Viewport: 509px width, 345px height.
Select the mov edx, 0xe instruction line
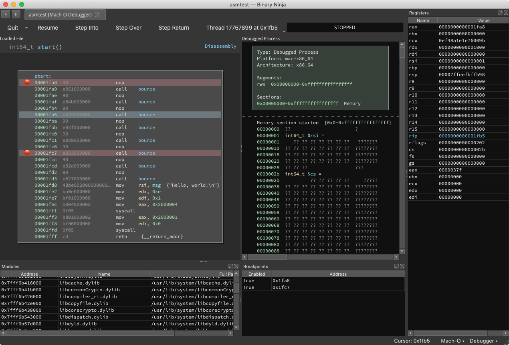[120, 192]
